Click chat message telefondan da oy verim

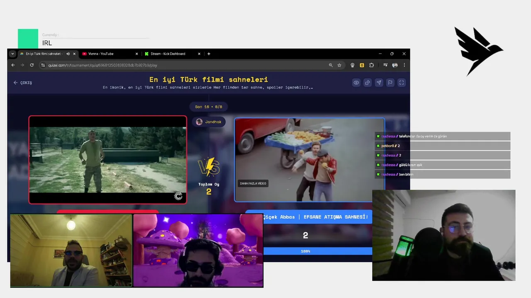443,136
